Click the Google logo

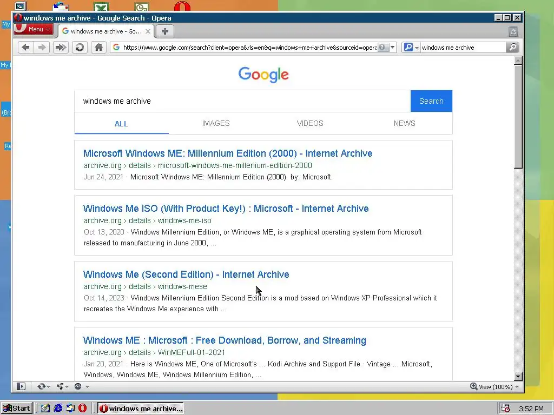pyautogui.click(x=263, y=75)
